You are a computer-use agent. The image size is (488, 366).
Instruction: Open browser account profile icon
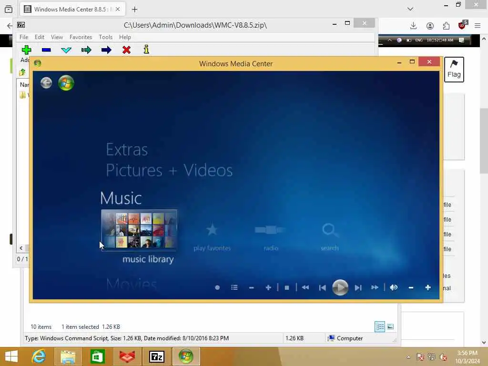(430, 26)
